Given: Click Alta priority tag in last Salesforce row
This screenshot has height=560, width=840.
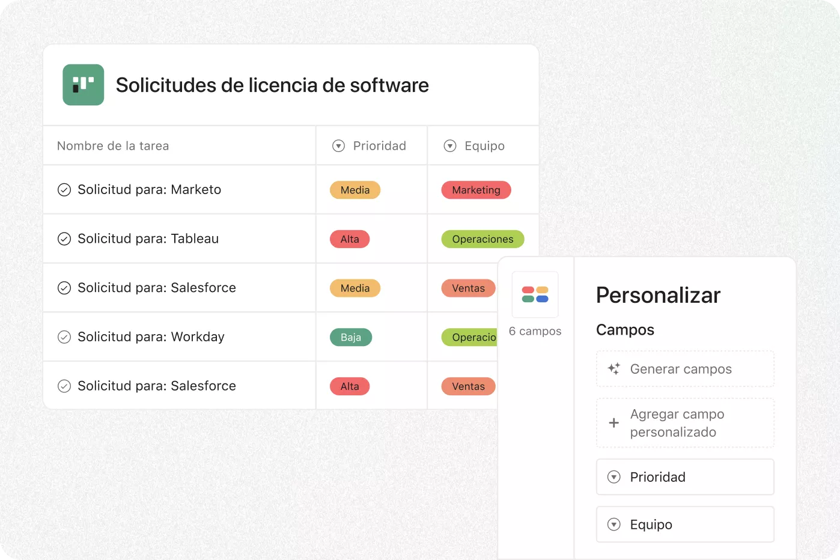Looking at the screenshot, I should (350, 386).
